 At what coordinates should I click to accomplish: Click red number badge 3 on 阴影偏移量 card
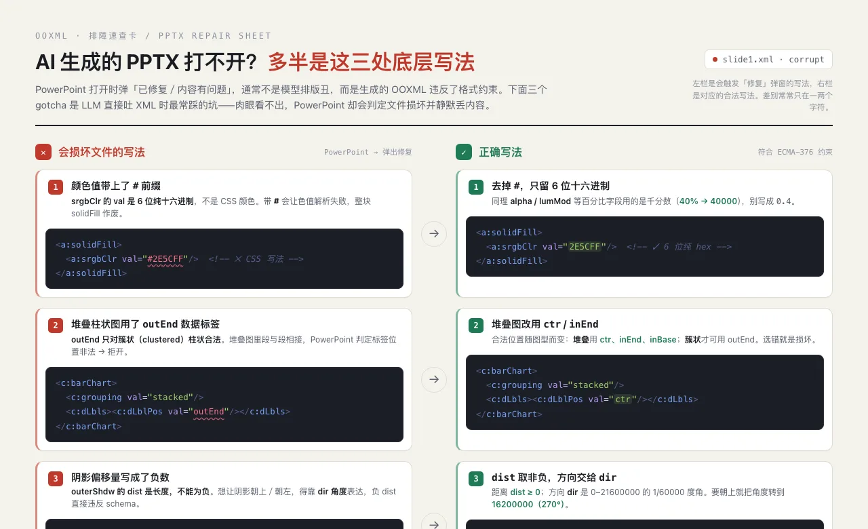coord(56,479)
